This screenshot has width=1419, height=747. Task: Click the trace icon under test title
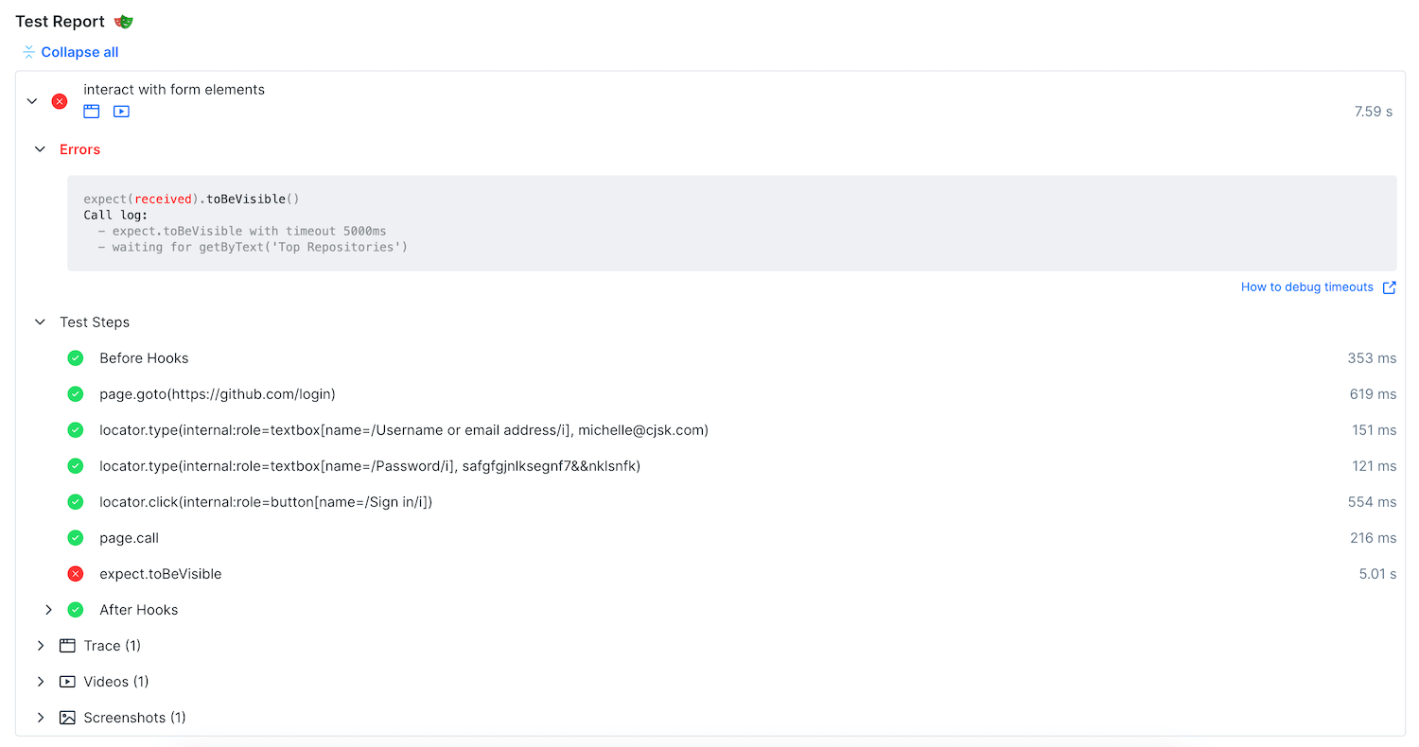[x=92, y=112]
